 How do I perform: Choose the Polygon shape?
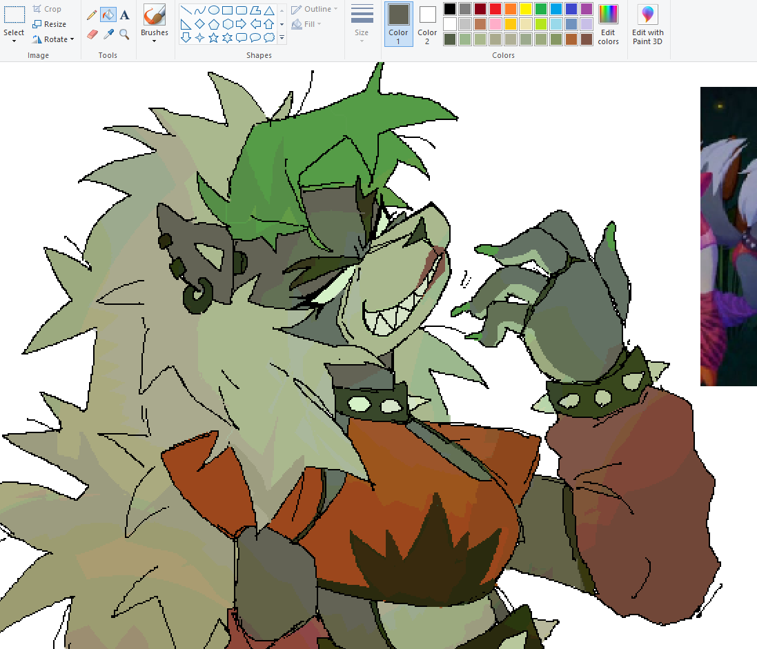pos(255,10)
